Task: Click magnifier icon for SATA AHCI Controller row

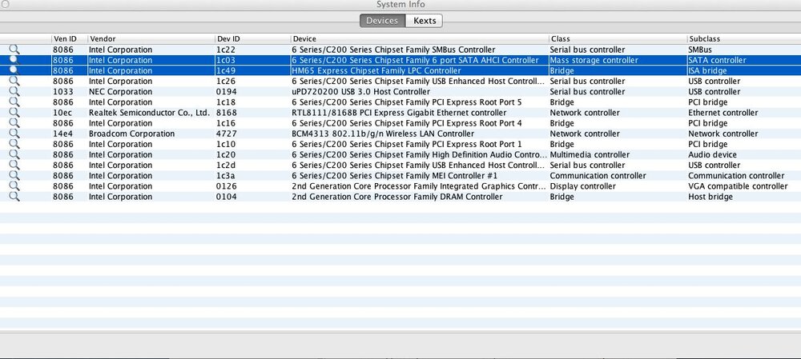Action: point(14,60)
